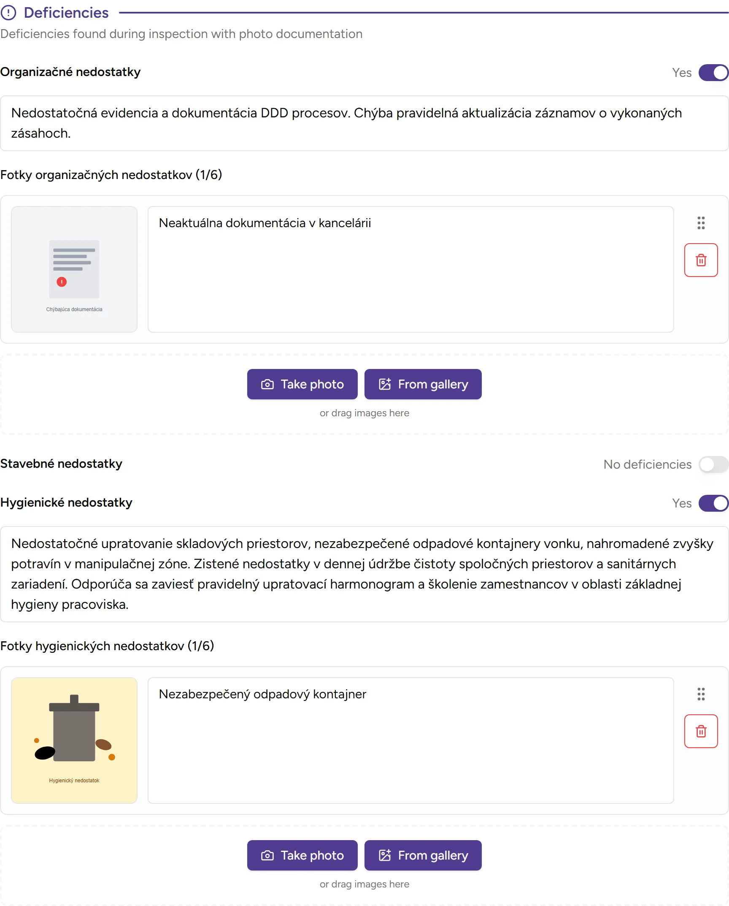Click gallery icon in organizational From gallery
The width and height of the screenshot is (729, 906).
coord(385,384)
